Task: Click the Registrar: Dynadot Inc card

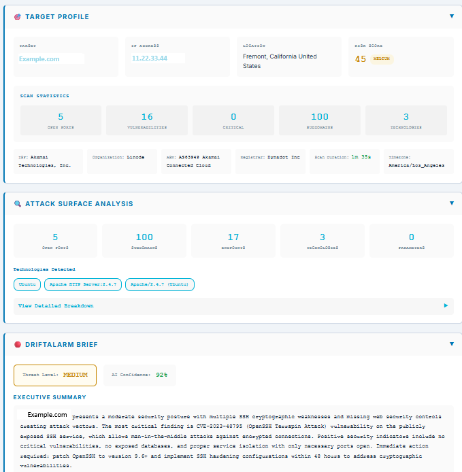Action: tap(270, 161)
